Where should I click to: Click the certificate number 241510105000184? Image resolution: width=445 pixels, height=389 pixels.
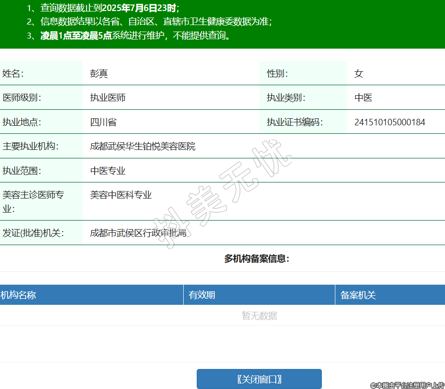click(389, 122)
